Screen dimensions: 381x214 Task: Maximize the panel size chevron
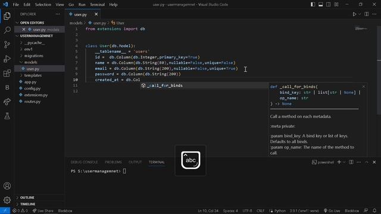367,162
